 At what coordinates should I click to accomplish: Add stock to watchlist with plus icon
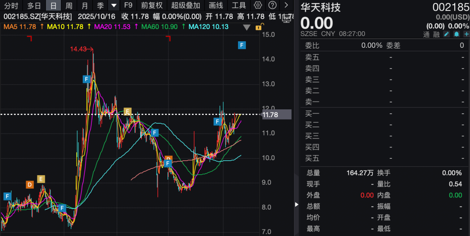tap(466, 34)
